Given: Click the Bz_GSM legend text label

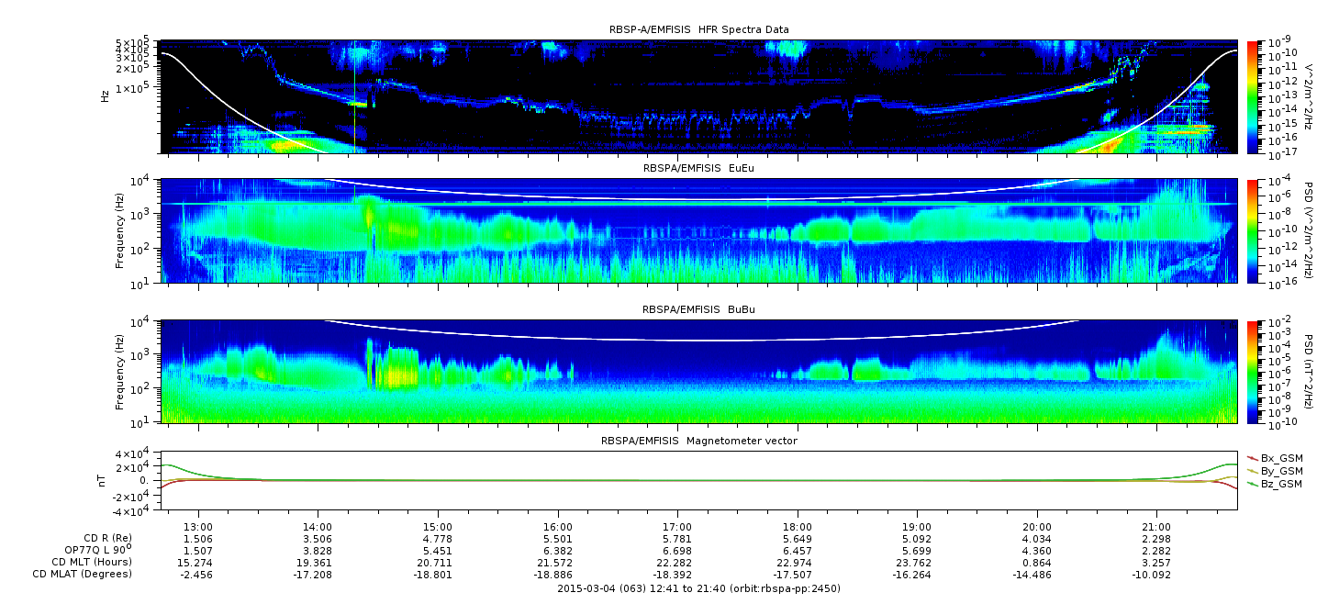Looking at the screenshot, I should 1281,483.
